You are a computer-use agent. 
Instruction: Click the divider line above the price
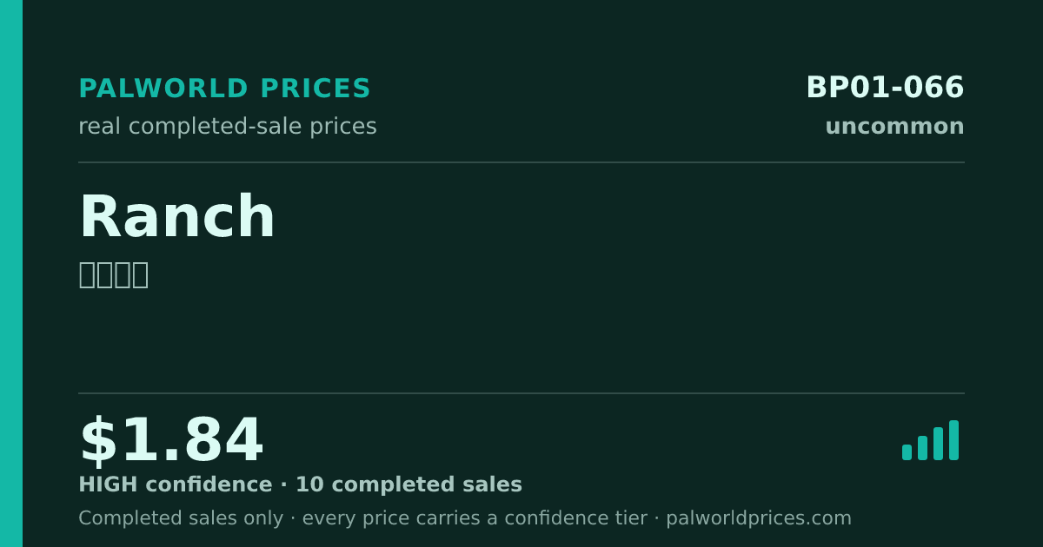tap(521, 393)
